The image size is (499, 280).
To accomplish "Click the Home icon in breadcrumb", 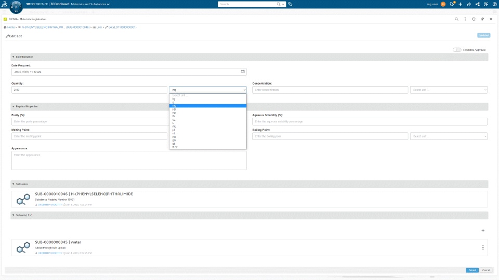I will [x=5, y=27].
